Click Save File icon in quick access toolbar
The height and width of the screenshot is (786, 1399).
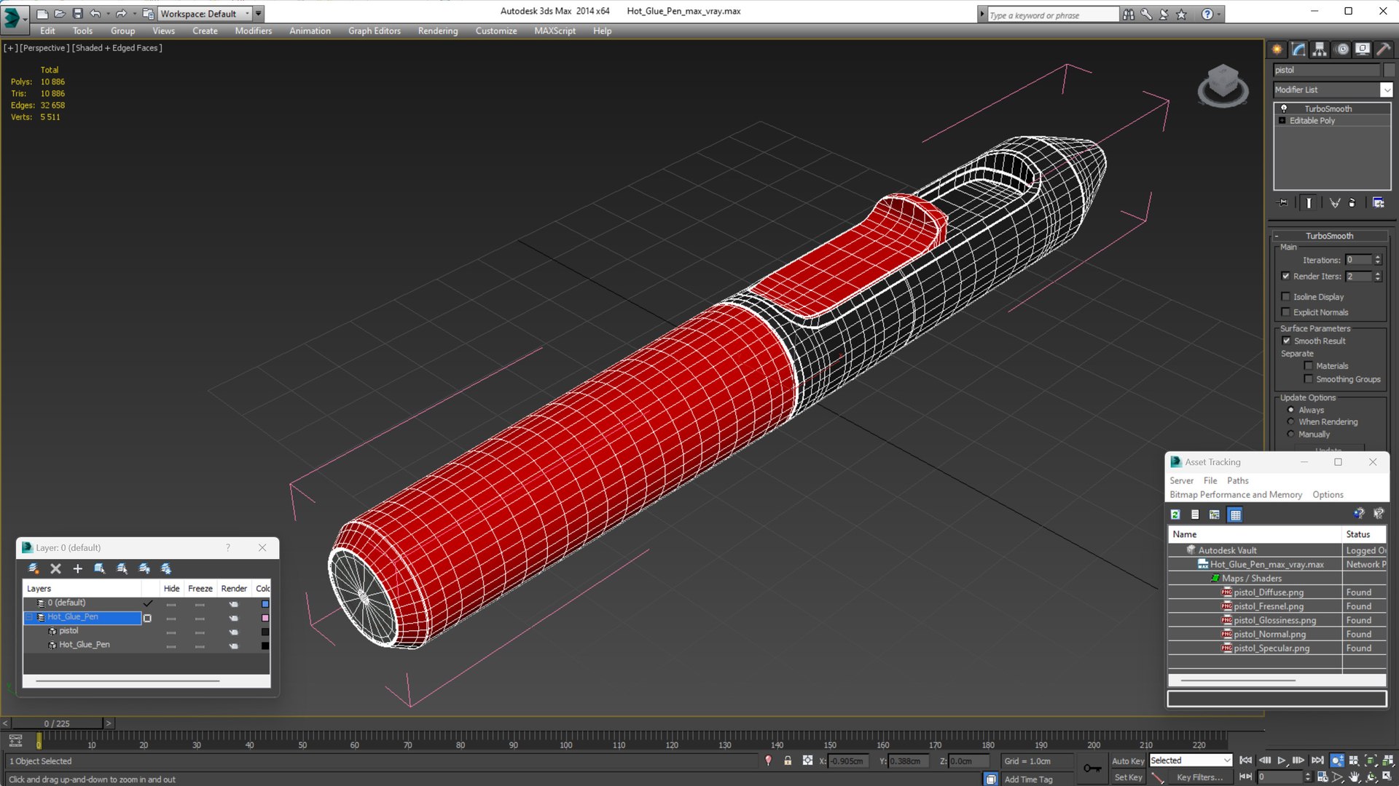(x=77, y=13)
